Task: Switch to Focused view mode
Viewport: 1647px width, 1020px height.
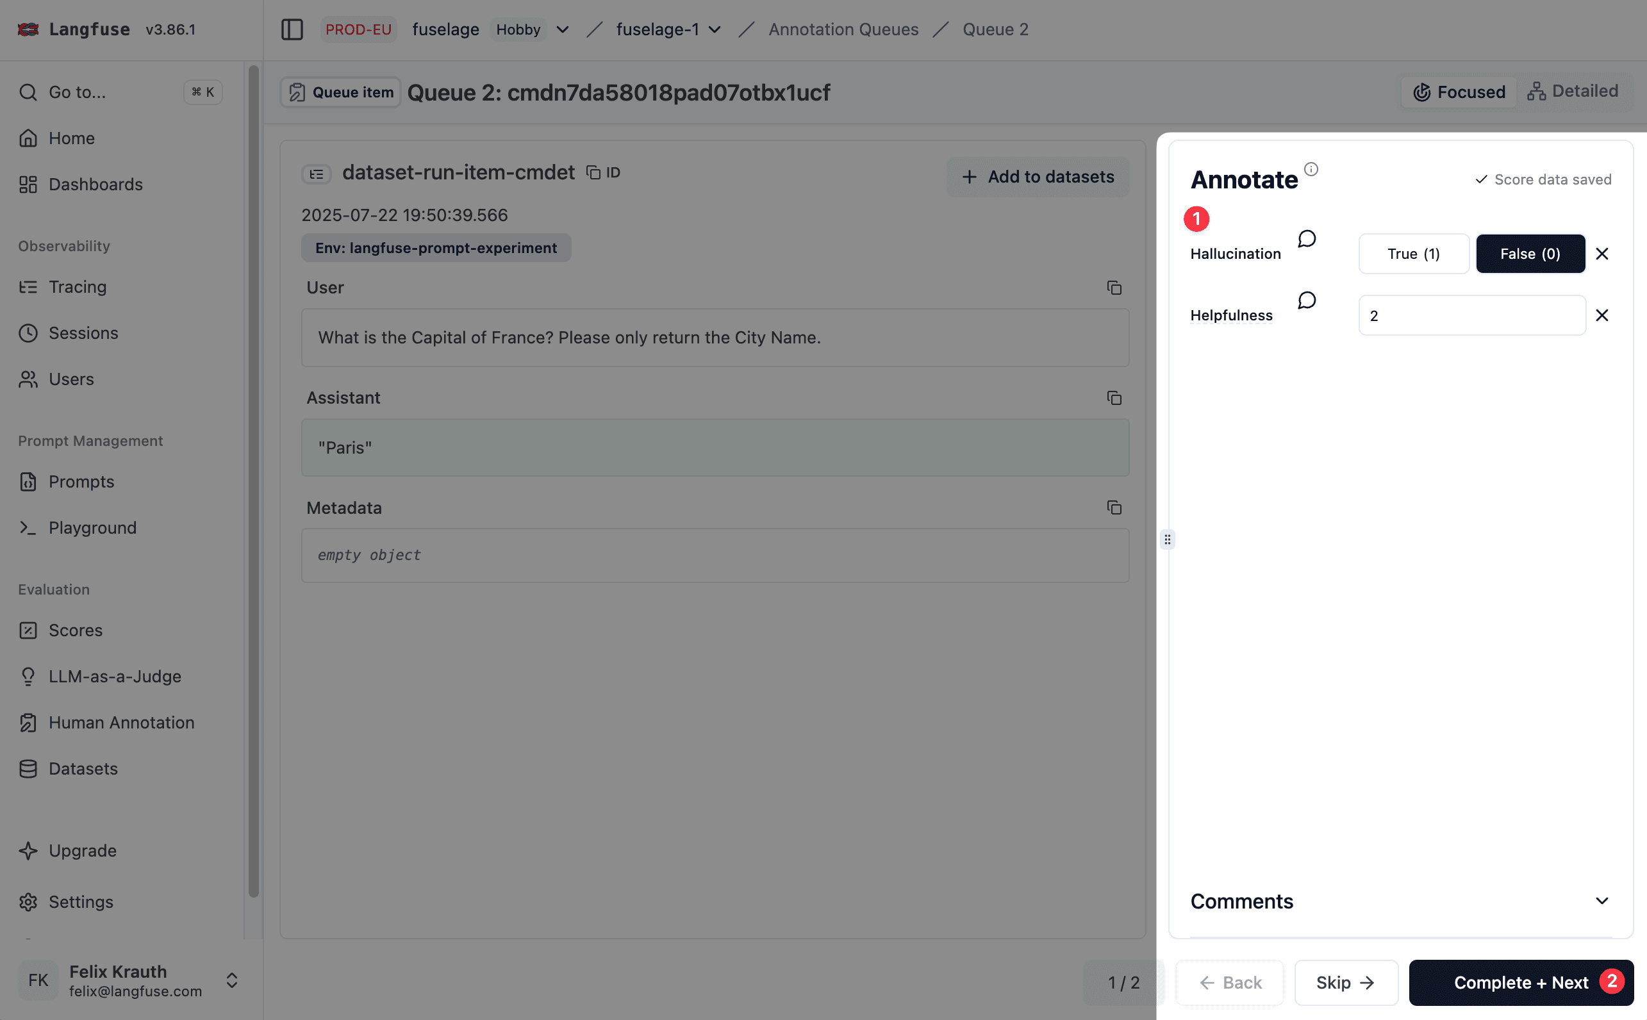Action: click(1458, 92)
